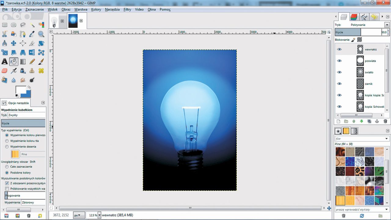Select the Paths pen tool
This screenshot has height=220, width=391.
coord(23,34)
